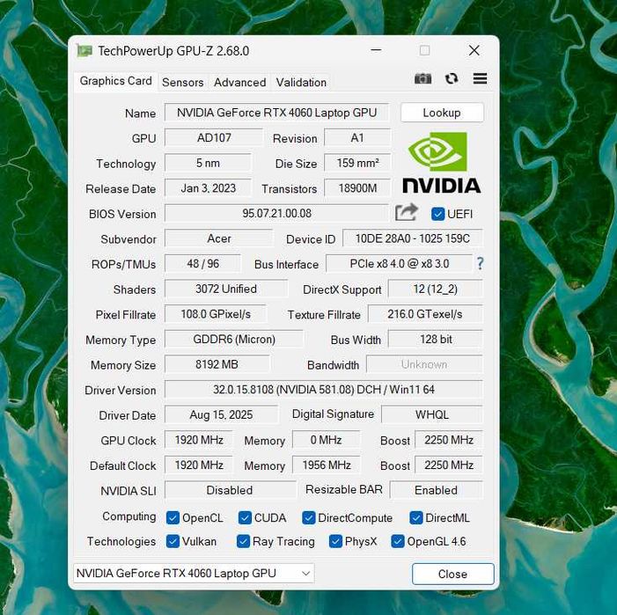This screenshot has width=617, height=615.
Task: Click the Memory Size value 8192 MB
Action: point(217,364)
